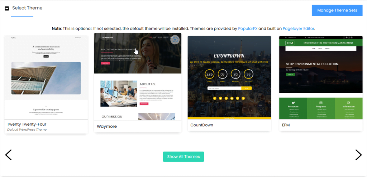Open the Pagelayer Editor link

pyautogui.click(x=299, y=29)
